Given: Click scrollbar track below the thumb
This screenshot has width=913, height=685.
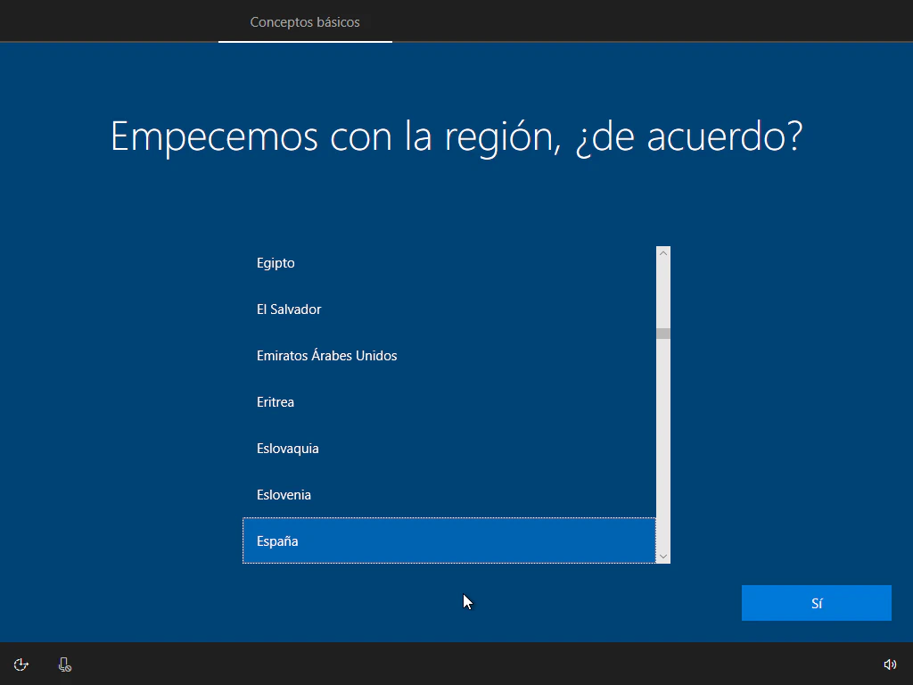Looking at the screenshot, I should click(662, 446).
